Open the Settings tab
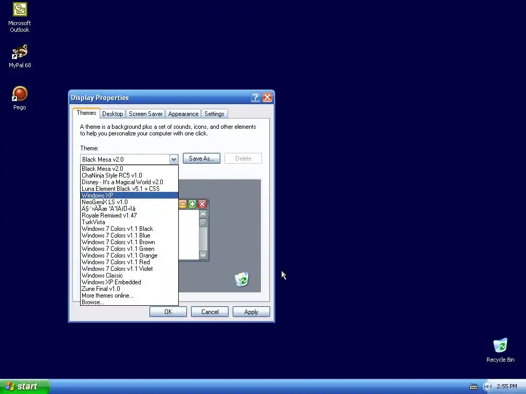Screen dimensions: 526x394 click(x=214, y=114)
